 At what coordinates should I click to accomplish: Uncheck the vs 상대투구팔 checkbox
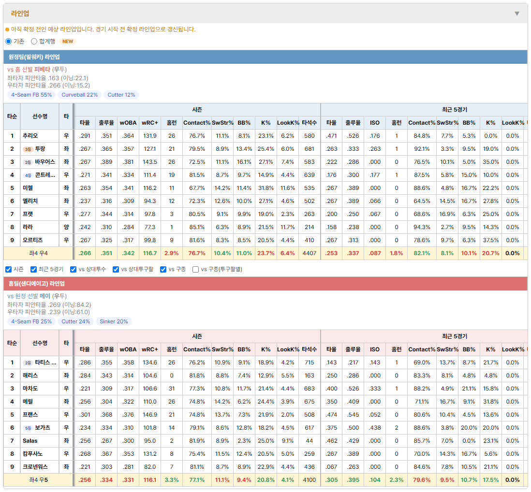coord(116,269)
